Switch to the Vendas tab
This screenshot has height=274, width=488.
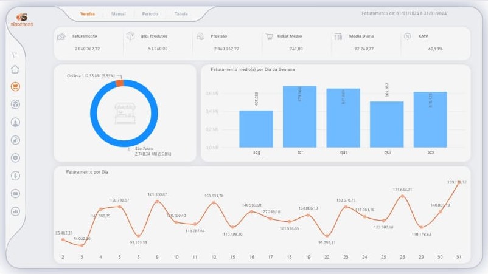(88, 13)
